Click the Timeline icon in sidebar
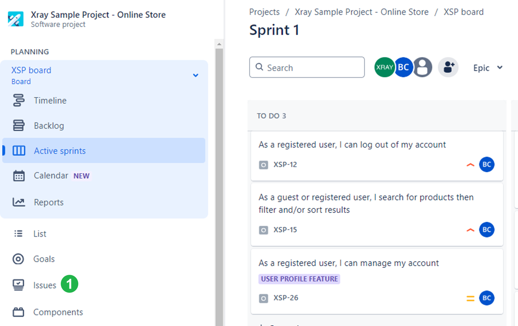518x326 pixels. (19, 100)
